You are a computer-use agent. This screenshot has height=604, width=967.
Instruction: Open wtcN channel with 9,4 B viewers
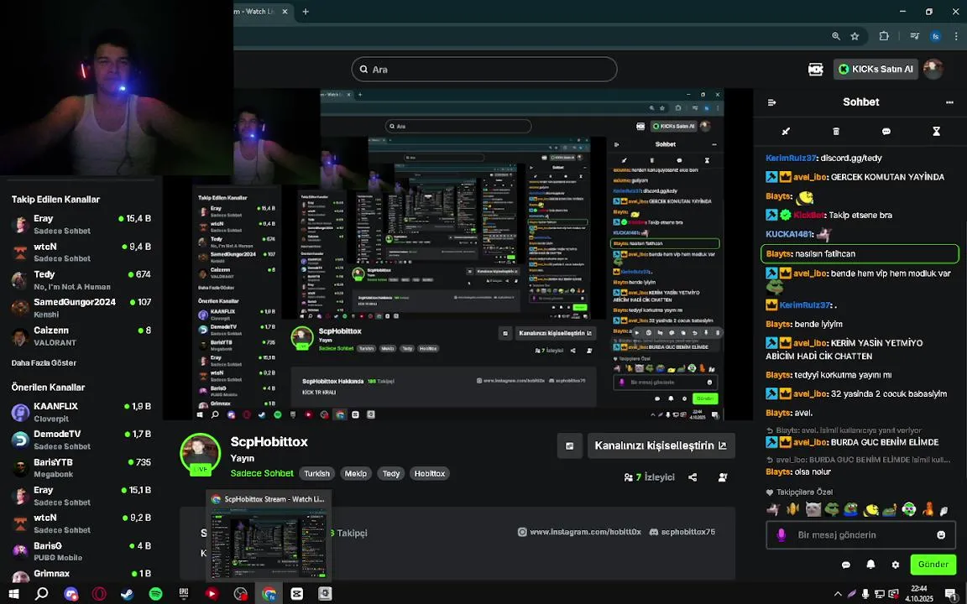pyautogui.click(x=81, y=252)
